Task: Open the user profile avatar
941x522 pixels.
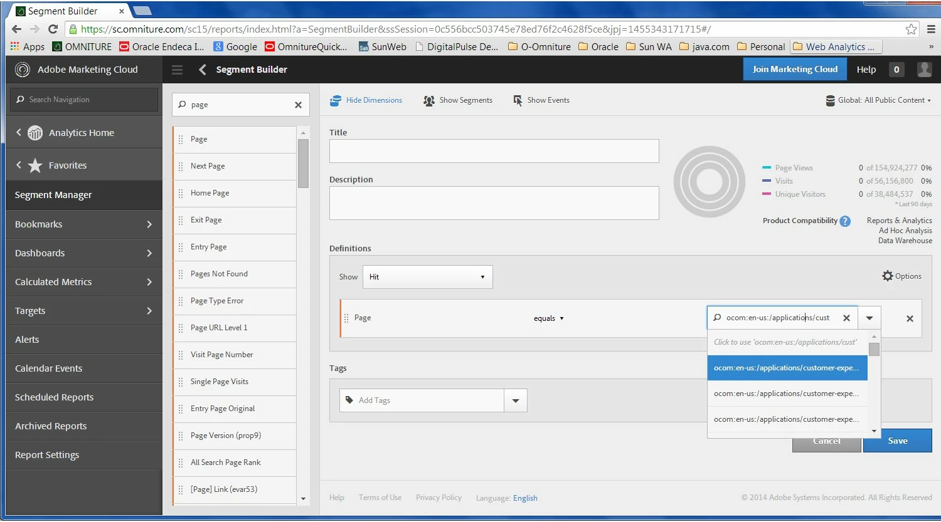Action: pyautogui.click(x=924, y=70)
